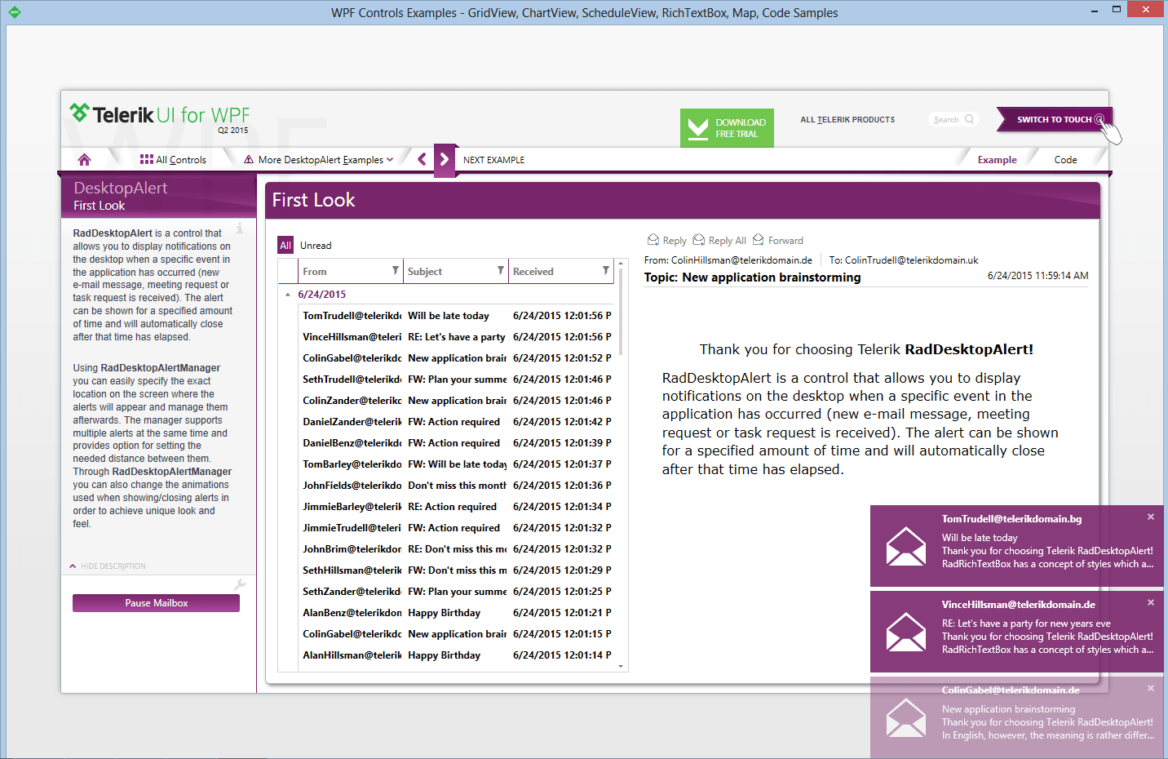This screenshot has height=759, width=1168.
Task: Collapse the panel with Hide Description
Action: [108, 566]
